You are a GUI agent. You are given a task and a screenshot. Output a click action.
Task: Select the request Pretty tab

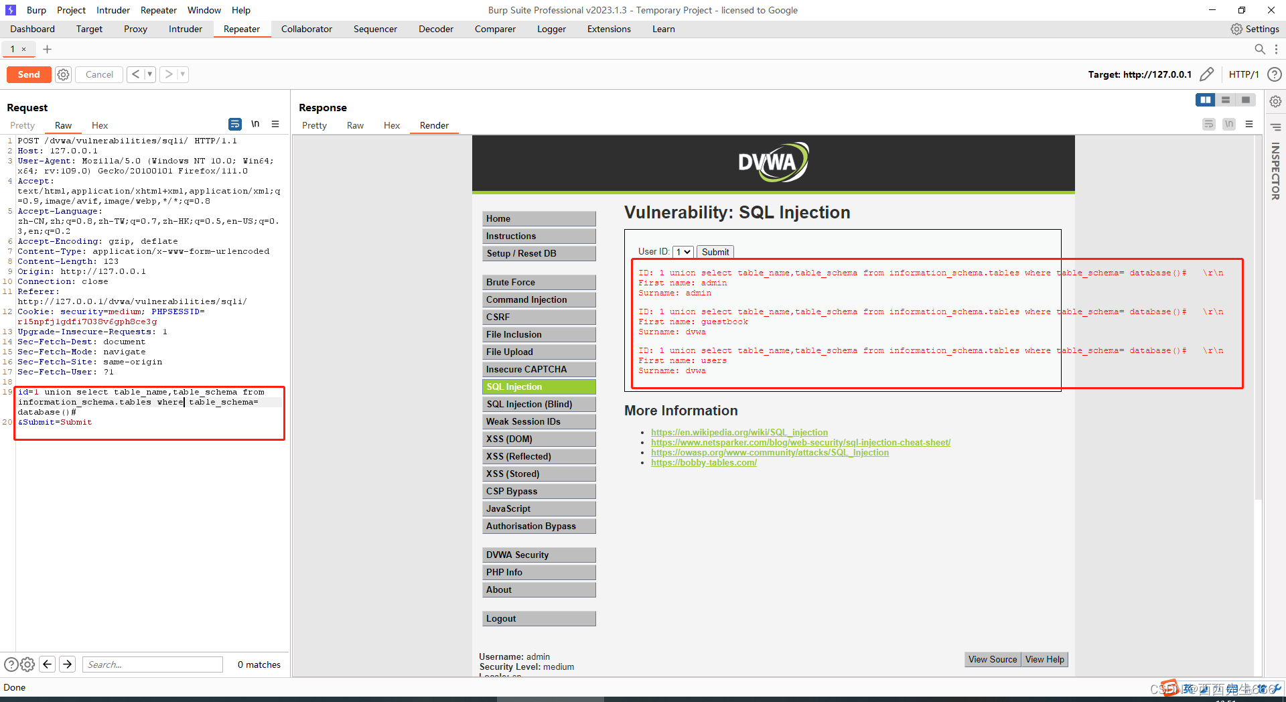click(x=22, y=125)
